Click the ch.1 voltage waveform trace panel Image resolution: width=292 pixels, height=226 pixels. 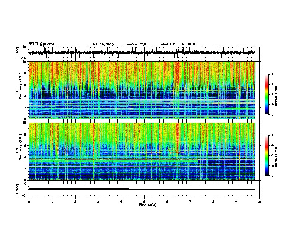[x=145, y=52]
